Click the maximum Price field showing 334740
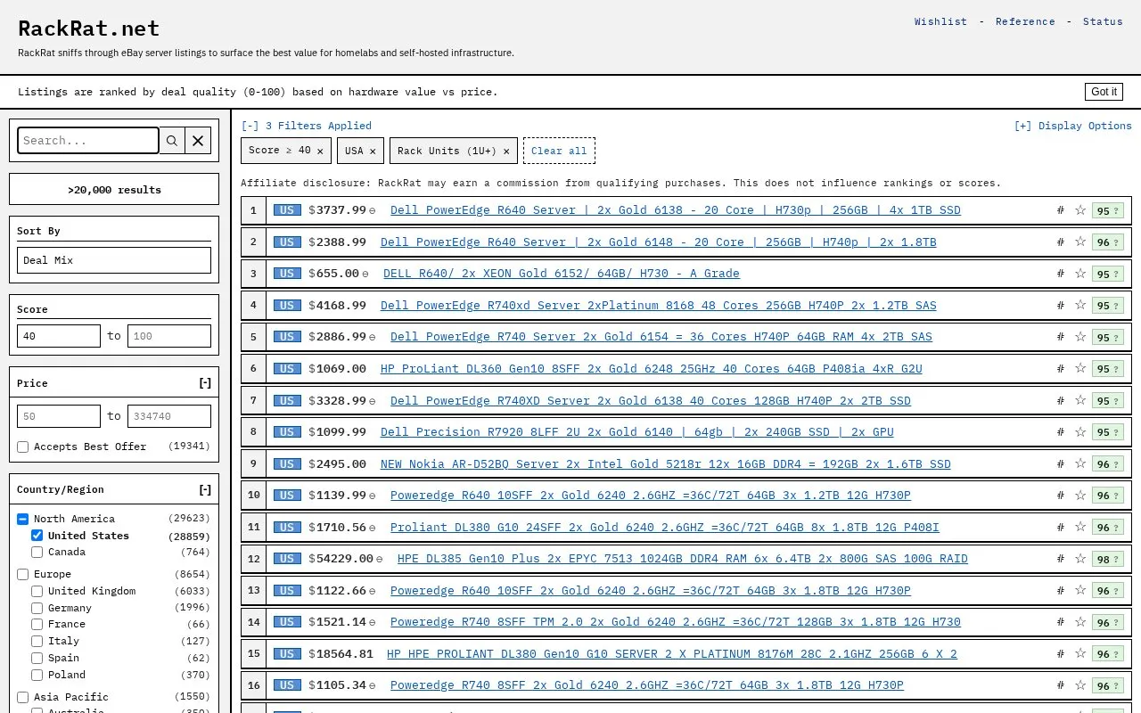 click(169, 416)
